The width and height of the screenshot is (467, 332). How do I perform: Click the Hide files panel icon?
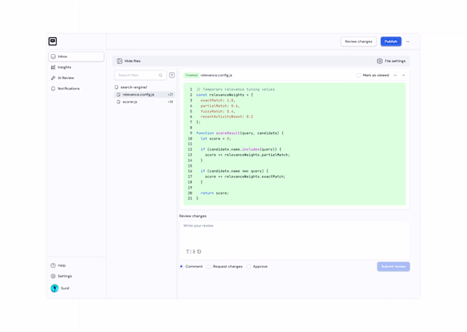(119, 61)
